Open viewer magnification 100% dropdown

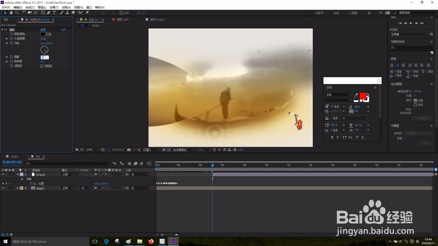(92, 150)
